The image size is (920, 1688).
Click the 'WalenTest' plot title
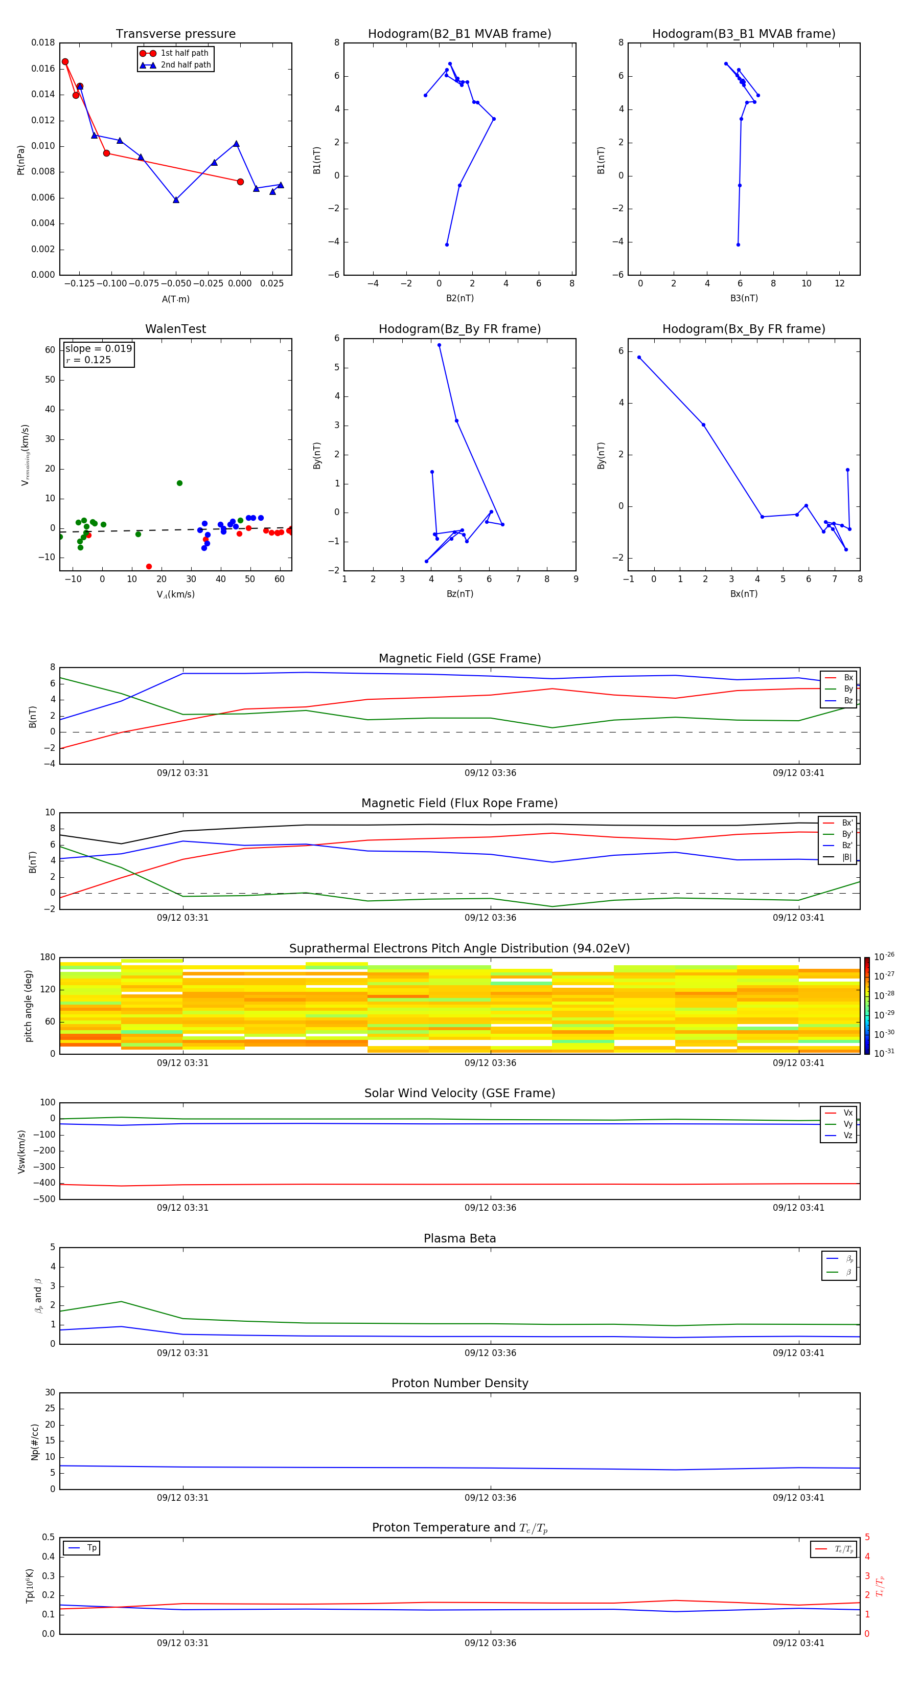[175, 329]
